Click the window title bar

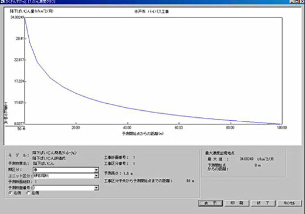(147, 2)
